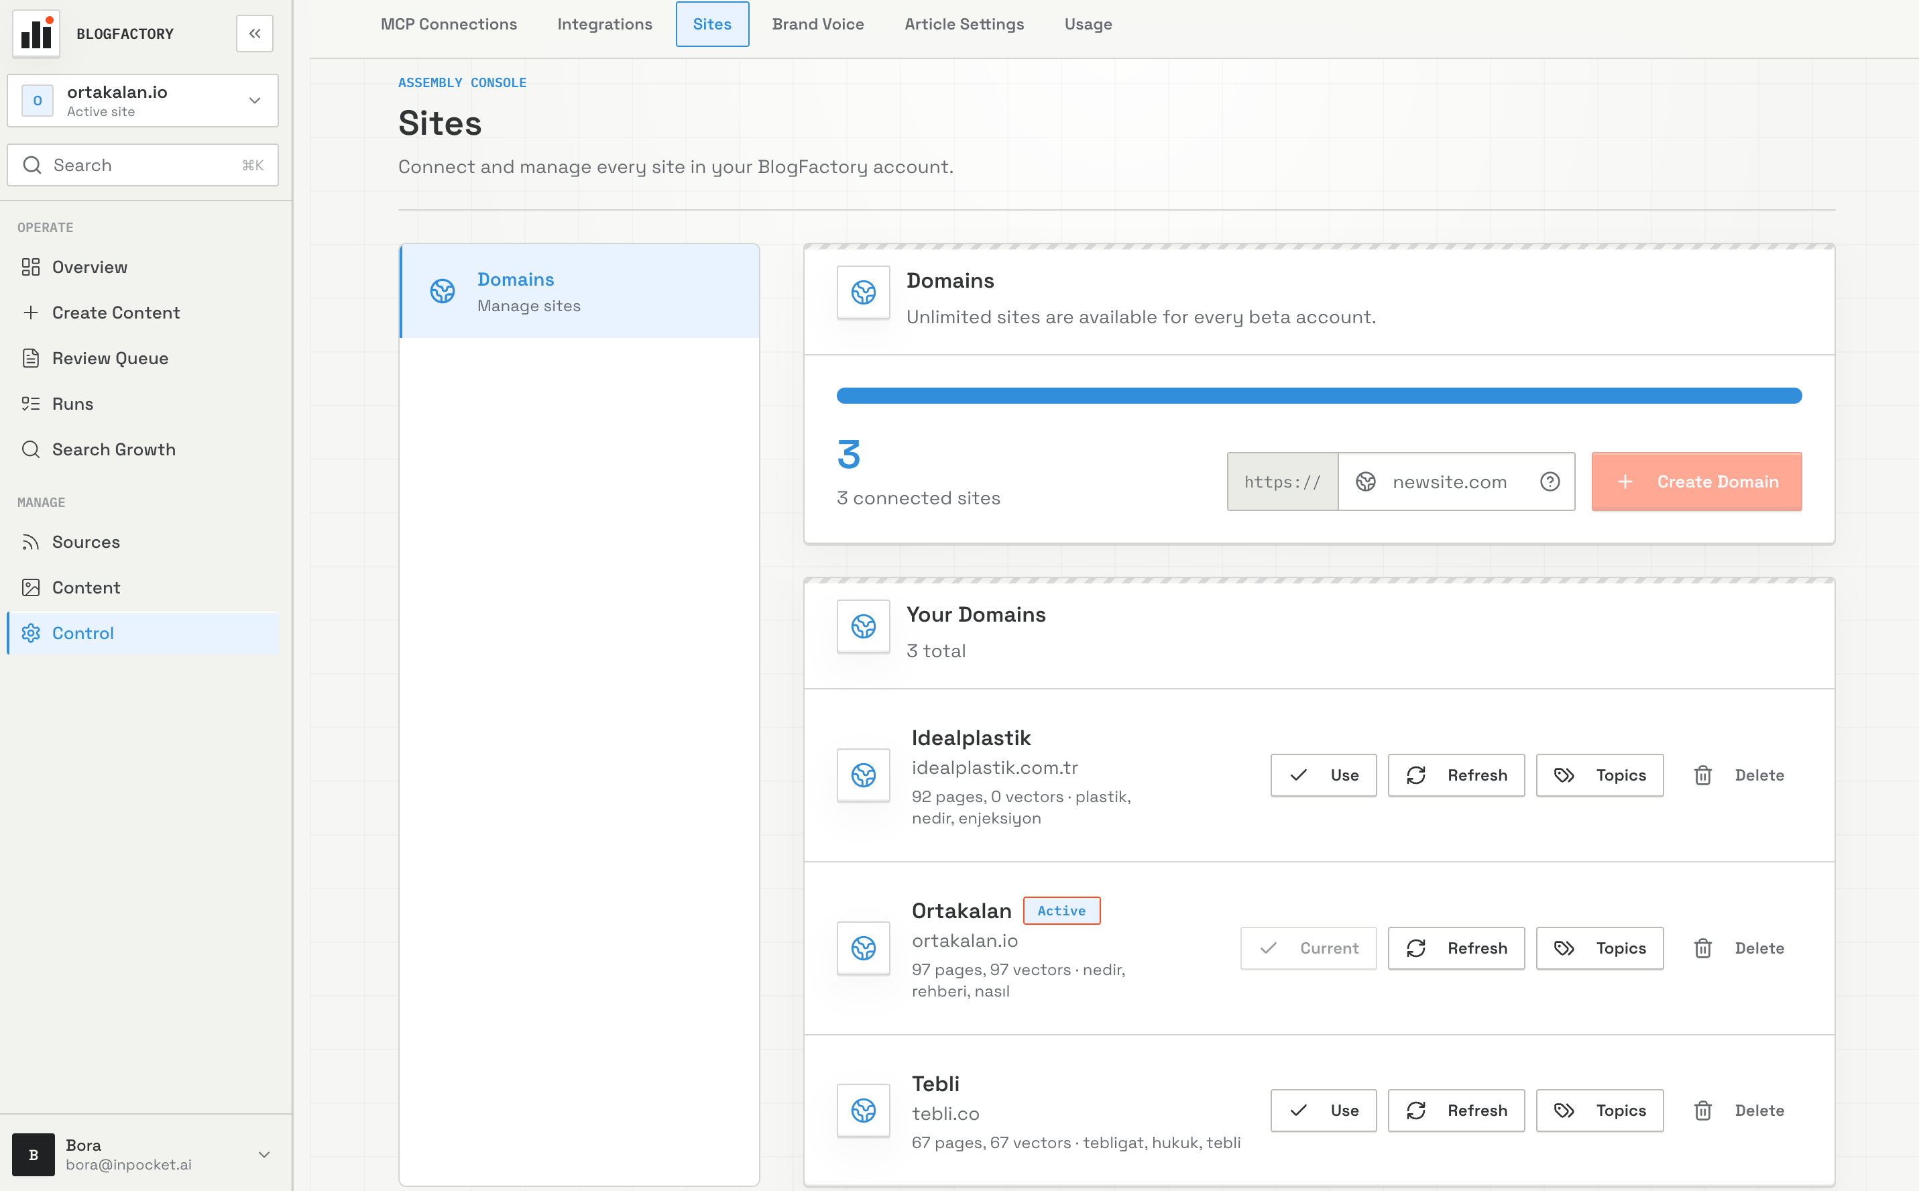The image size is (1919, 1191).
Task: Open Topics for Idealplastik
Action: pyautogui.click(x=1599, y=775)
